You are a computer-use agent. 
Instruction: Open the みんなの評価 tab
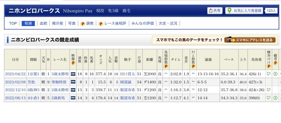tap(143, 23)
